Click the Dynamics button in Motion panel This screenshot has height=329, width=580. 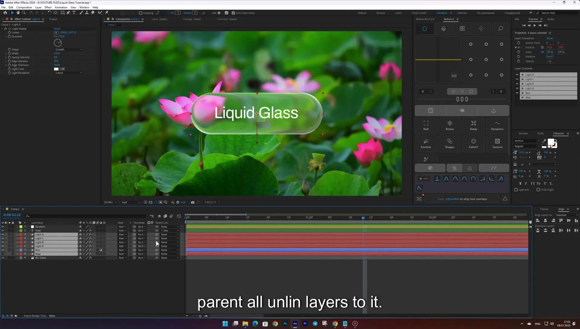point(497,125)
